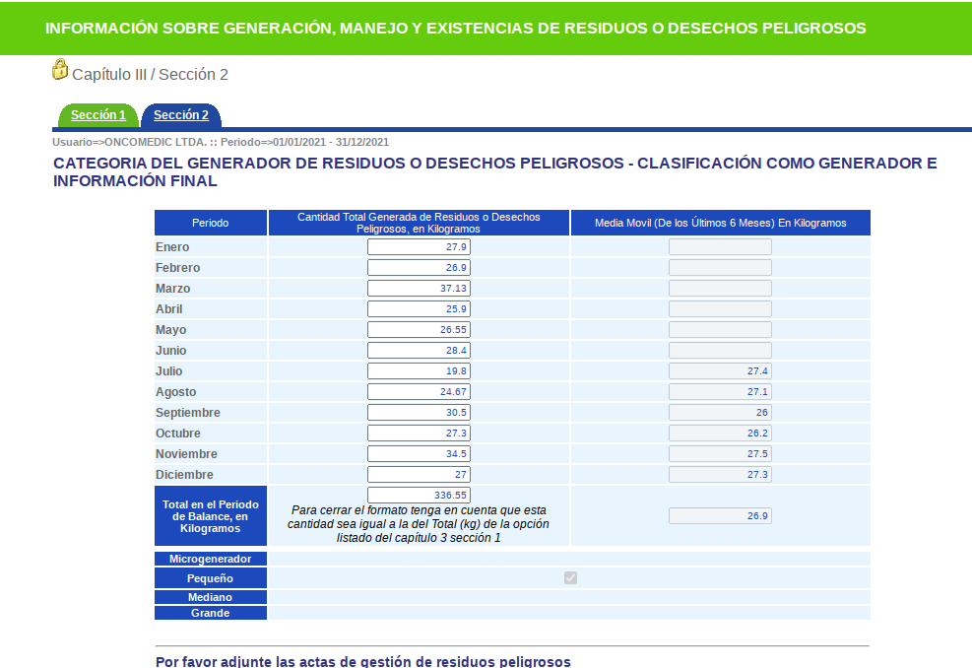
Task: Focus the Agosto quantity input field
Action: pyautogui.click(x=419, y=392)
